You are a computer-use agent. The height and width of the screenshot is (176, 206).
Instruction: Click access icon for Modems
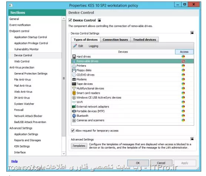(x=183, y=79)
